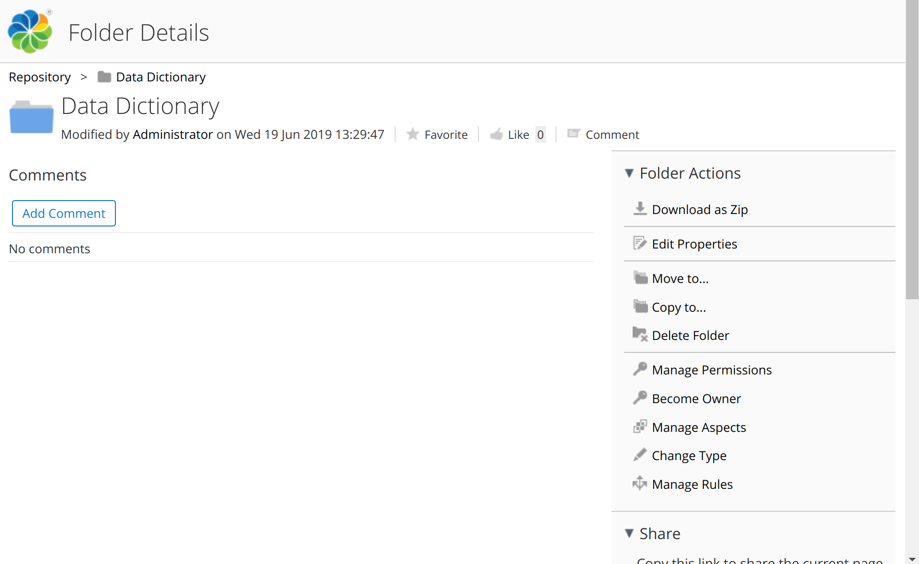Click the Delete Folder icon
This screenshot has width=919, height=564.
click(x=640, y=335)
